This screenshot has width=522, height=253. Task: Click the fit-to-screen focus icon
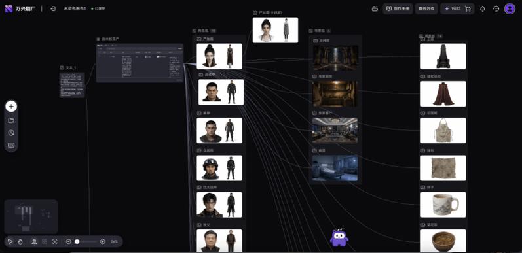(55, 242)
